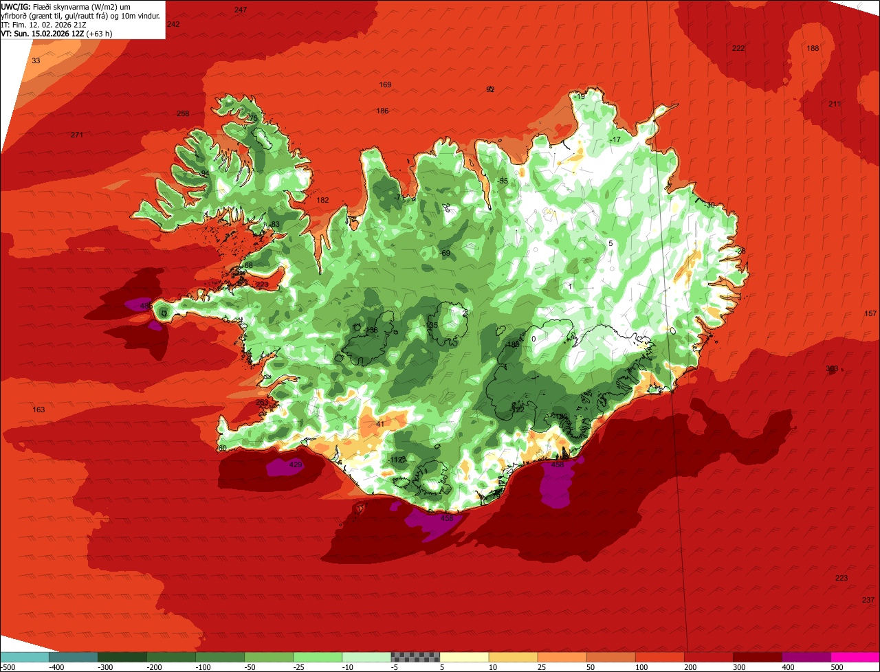Click the flux value '247' over the sea
The width and height of the screenshot is (880, 672).
[x=241, y=10]
